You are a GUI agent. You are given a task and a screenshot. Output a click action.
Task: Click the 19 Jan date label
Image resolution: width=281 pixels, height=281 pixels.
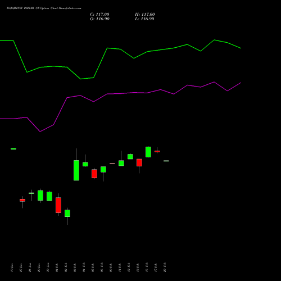click(x=12, y=268)
